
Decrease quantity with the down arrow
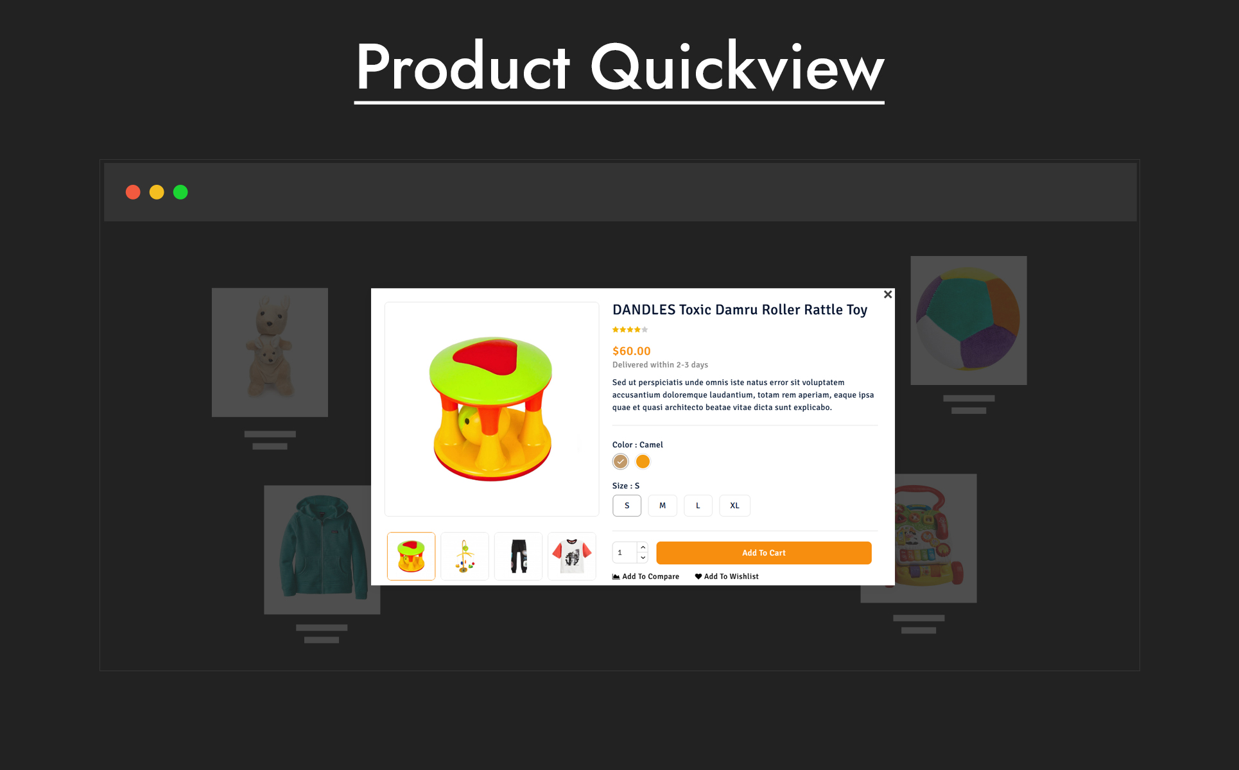click(643, 558)
